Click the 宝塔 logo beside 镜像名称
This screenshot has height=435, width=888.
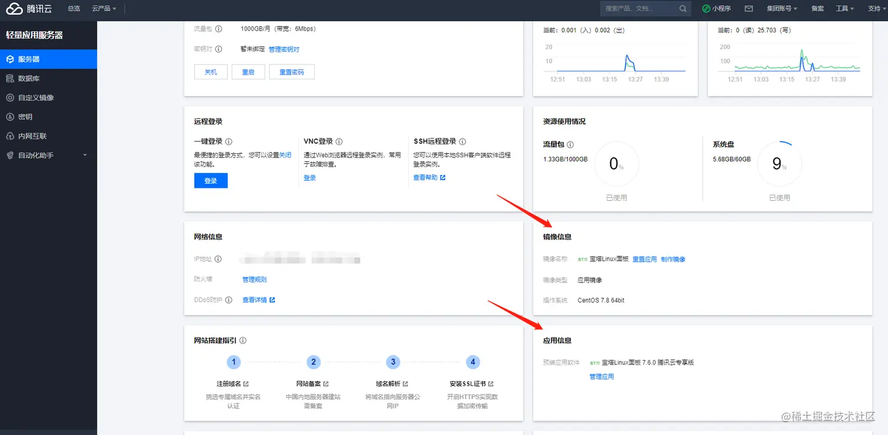tap(583, 259)
